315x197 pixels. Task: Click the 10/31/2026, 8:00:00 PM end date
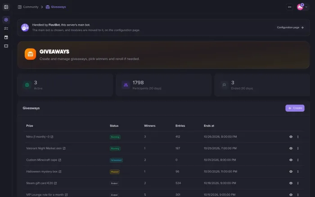220,160
